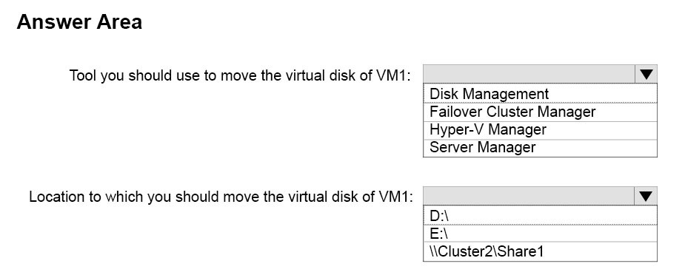Select Disk Management from the tool list

(x=540, y=93)
